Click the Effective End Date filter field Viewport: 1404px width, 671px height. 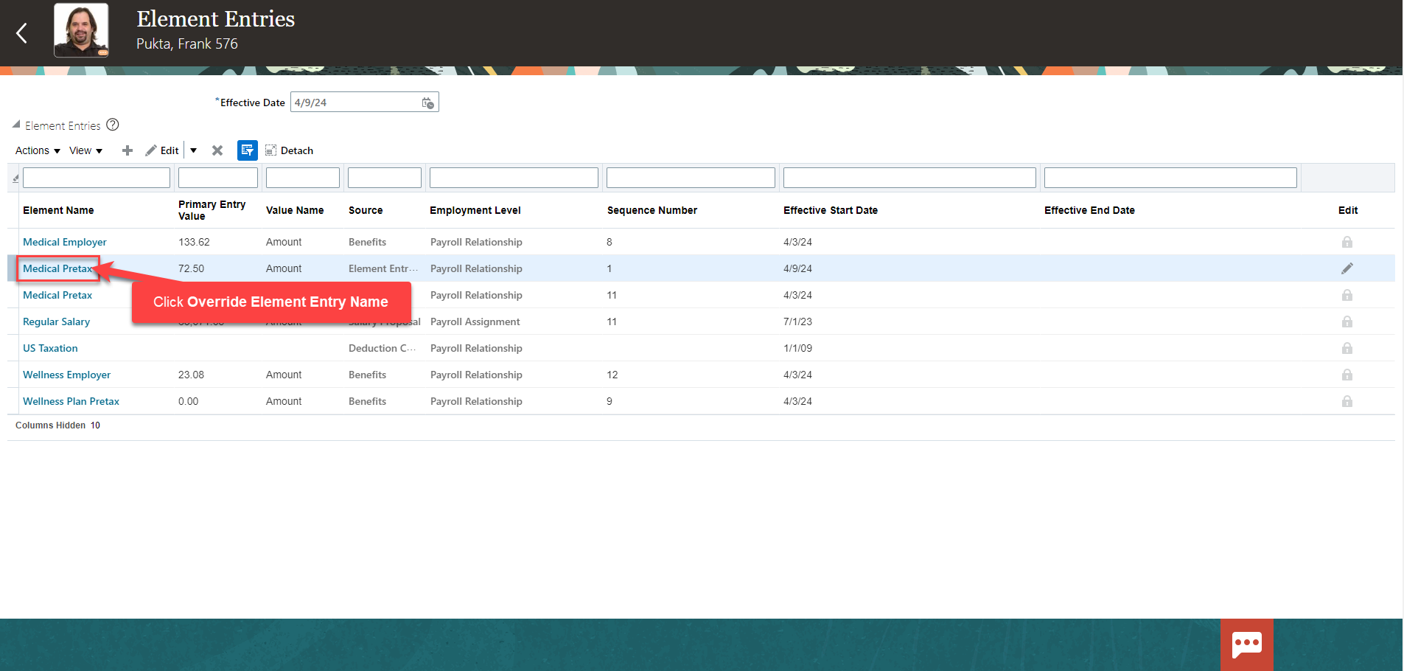(x=1170, y=178)
